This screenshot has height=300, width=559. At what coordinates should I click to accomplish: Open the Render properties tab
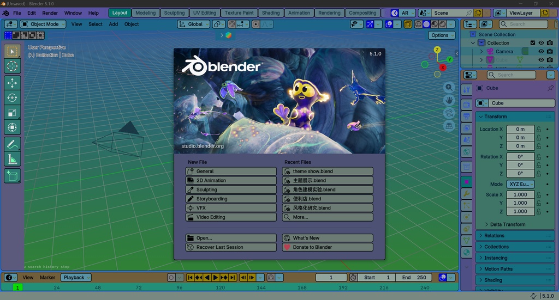(x=467, y=104)
